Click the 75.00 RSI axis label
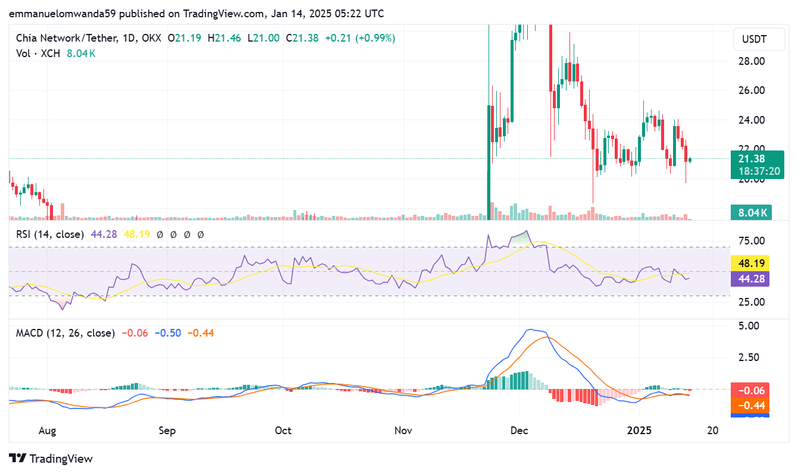This screenshot has height=474, width=798. click(x=752, y=241)
